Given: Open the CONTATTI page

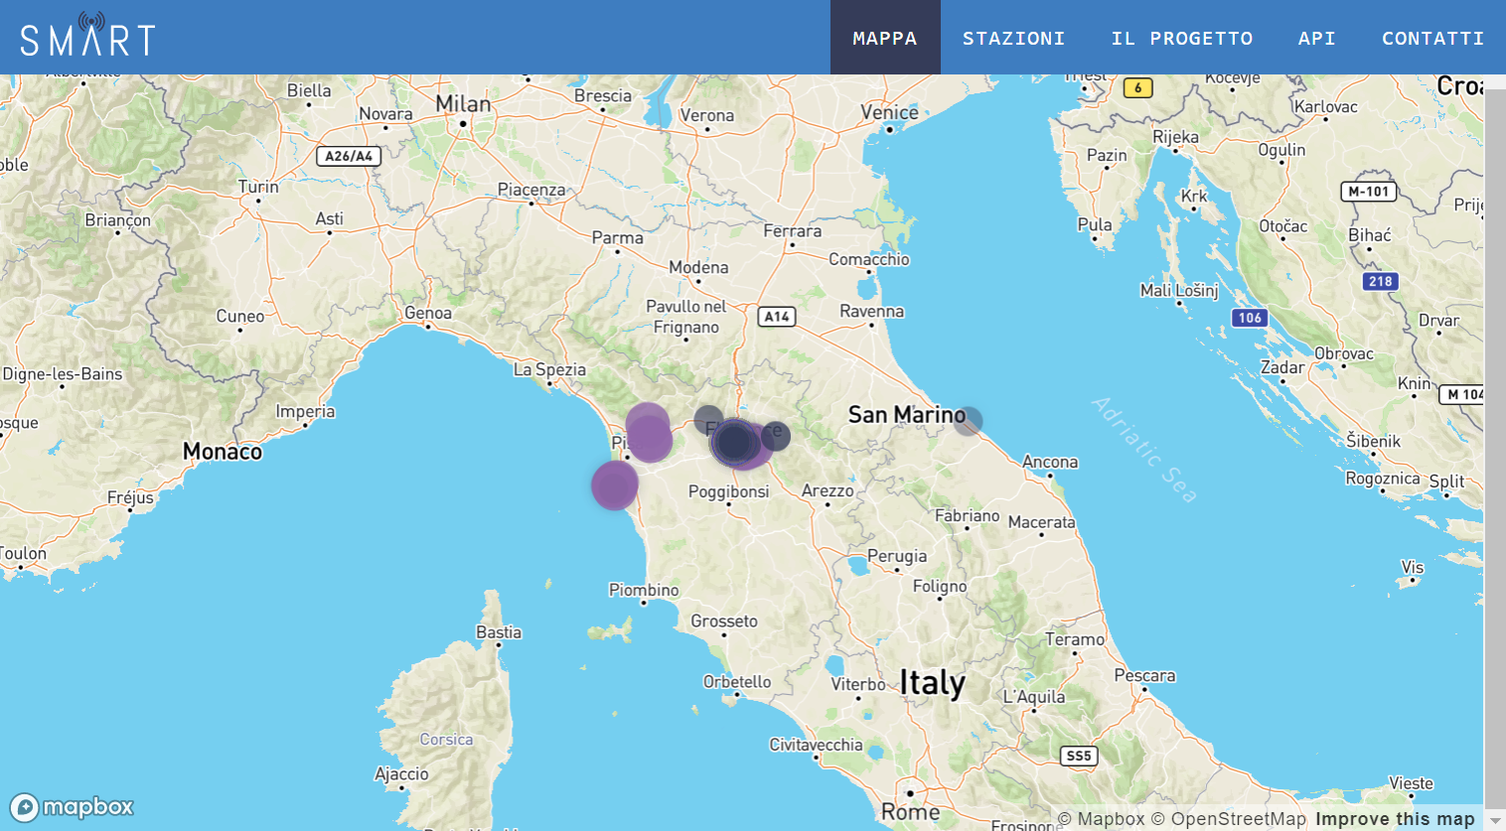Looking at the screenshot, I should coord(1432,38).
